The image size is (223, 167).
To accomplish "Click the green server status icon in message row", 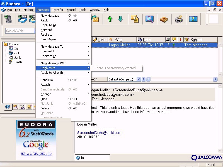I will point(174,45).
